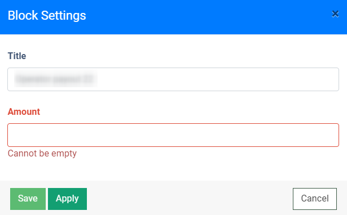Screen dimensions: 347x215
Task: Click the gray footer bar between buttons
Action: [190, 199]
